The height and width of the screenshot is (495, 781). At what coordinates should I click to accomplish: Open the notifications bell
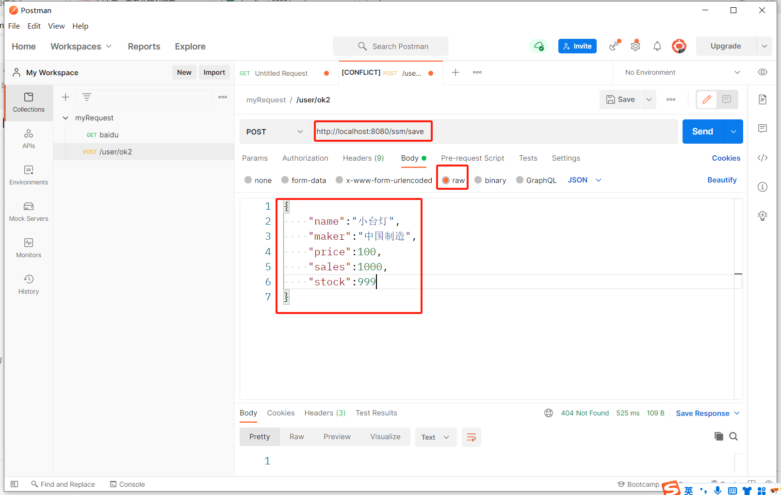tap(657, 46)
